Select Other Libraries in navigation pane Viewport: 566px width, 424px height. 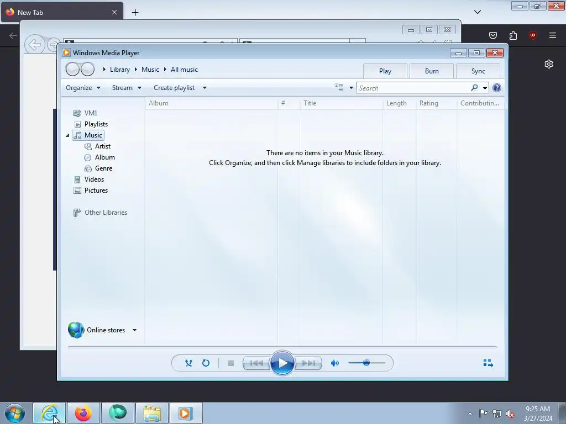point(101,213)
